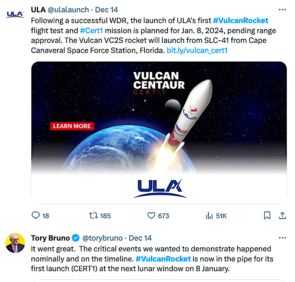
Task: Open more options for ULA tweet
Action: 282,10
